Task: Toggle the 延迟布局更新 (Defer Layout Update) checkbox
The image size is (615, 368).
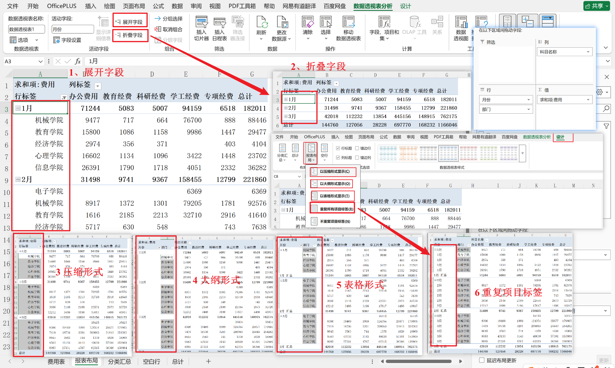Action: point(481,360)
